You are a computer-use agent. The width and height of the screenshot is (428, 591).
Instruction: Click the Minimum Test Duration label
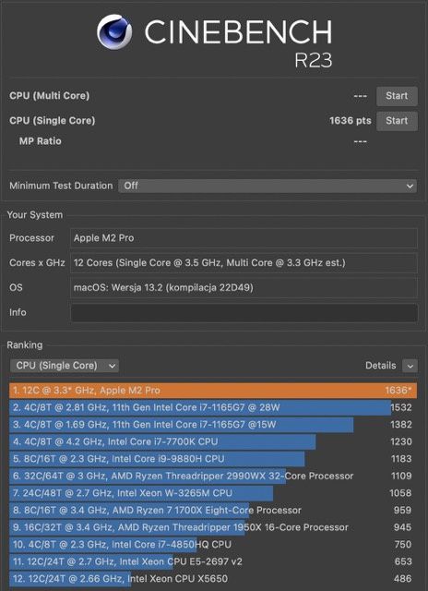point(61,186)
